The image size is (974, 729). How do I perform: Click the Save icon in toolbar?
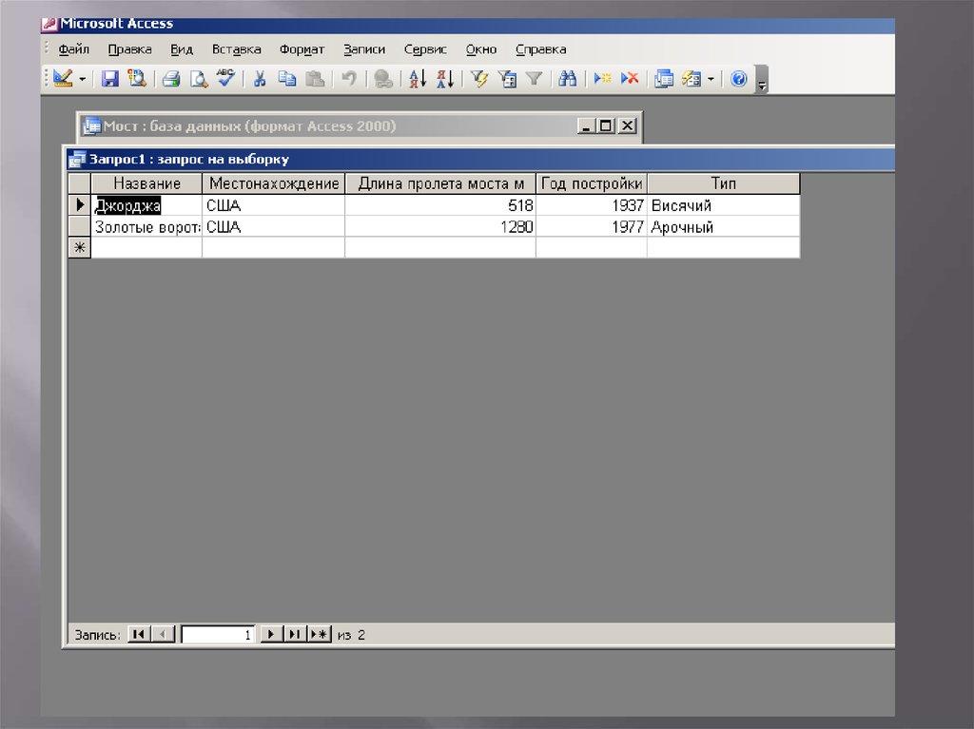110,79
